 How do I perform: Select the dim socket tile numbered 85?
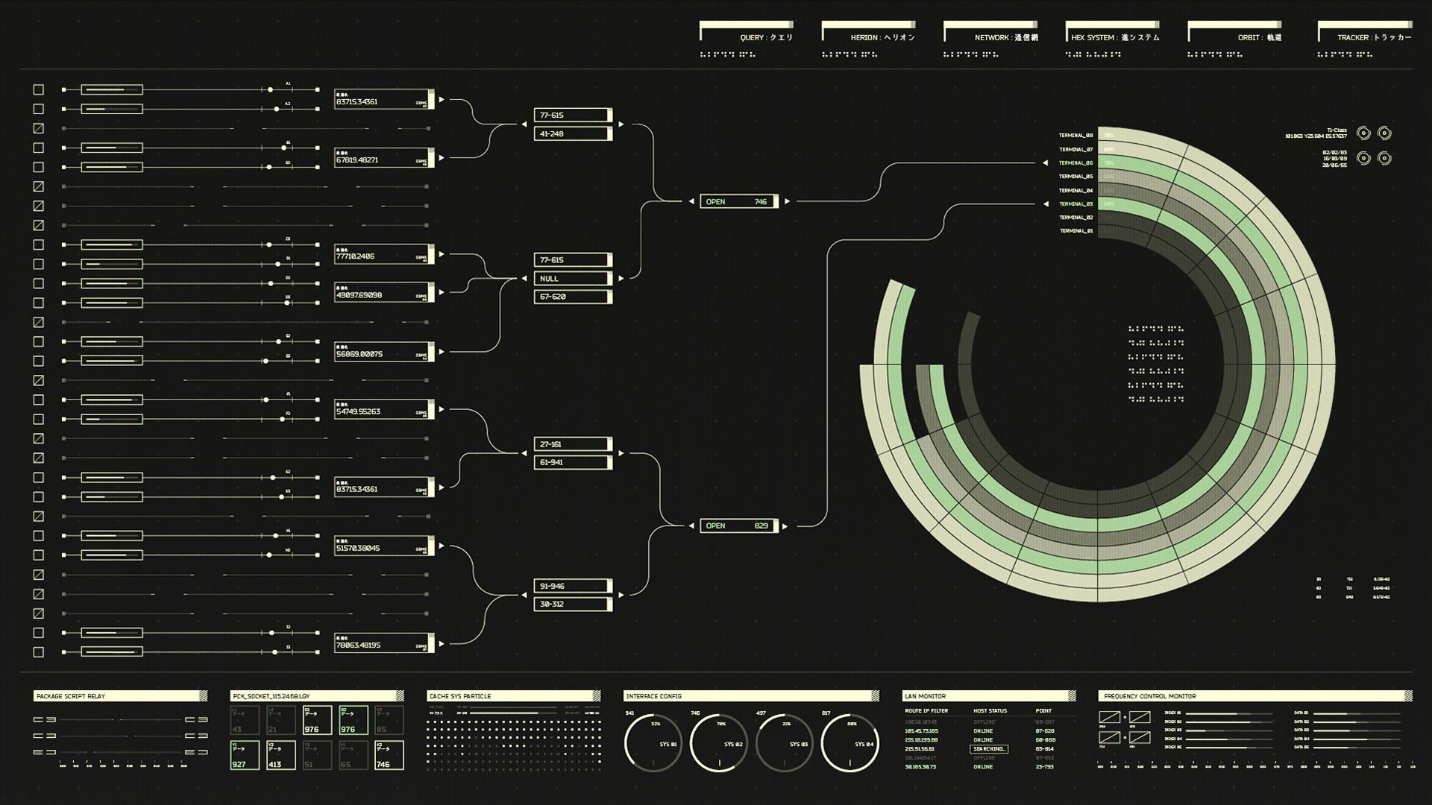389,720
